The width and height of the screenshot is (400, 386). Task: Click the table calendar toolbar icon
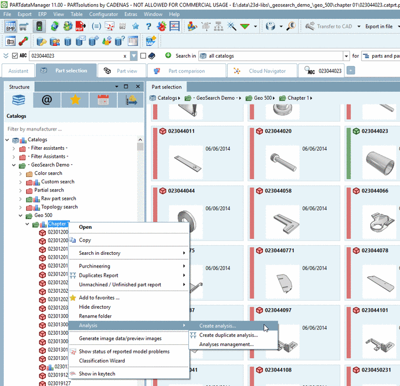[x=133, y=41]
